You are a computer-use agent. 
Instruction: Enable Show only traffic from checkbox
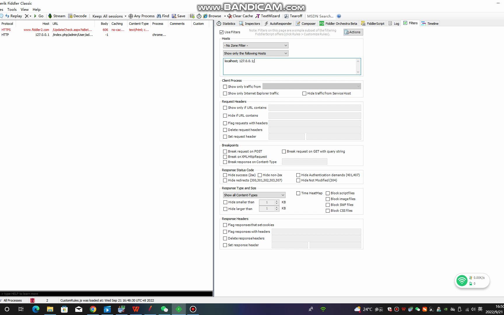(x=225, y=87)
